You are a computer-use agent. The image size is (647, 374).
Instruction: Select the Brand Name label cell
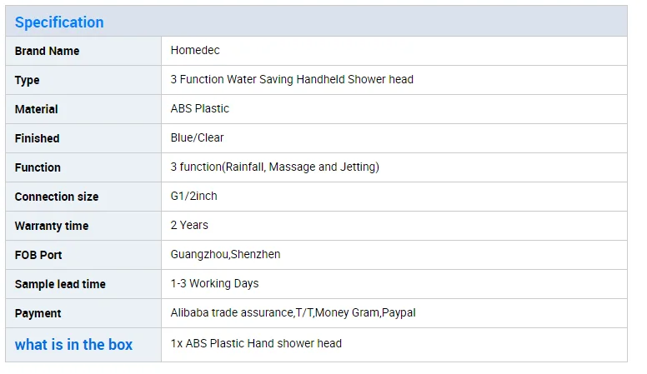pos(48,51)
